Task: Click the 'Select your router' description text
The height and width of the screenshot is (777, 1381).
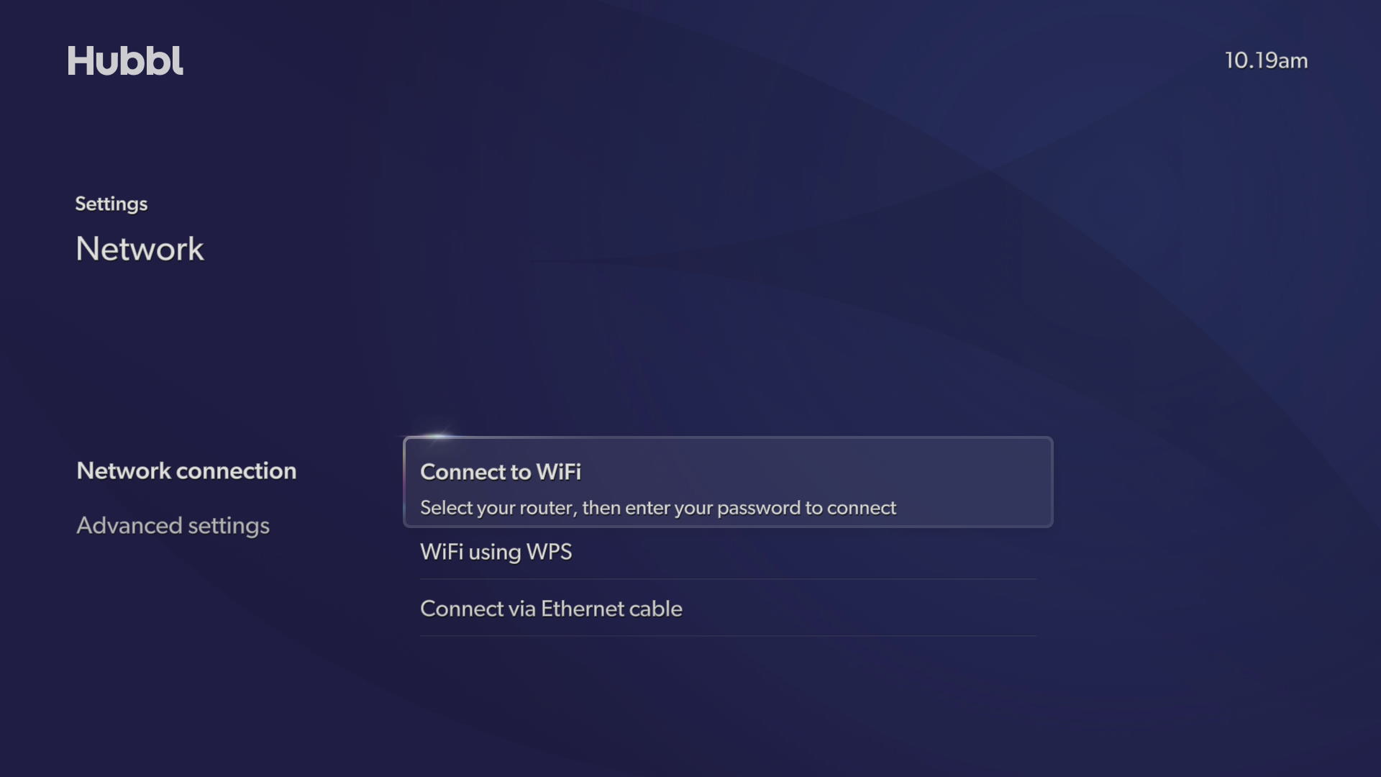Action: (657, 508)
